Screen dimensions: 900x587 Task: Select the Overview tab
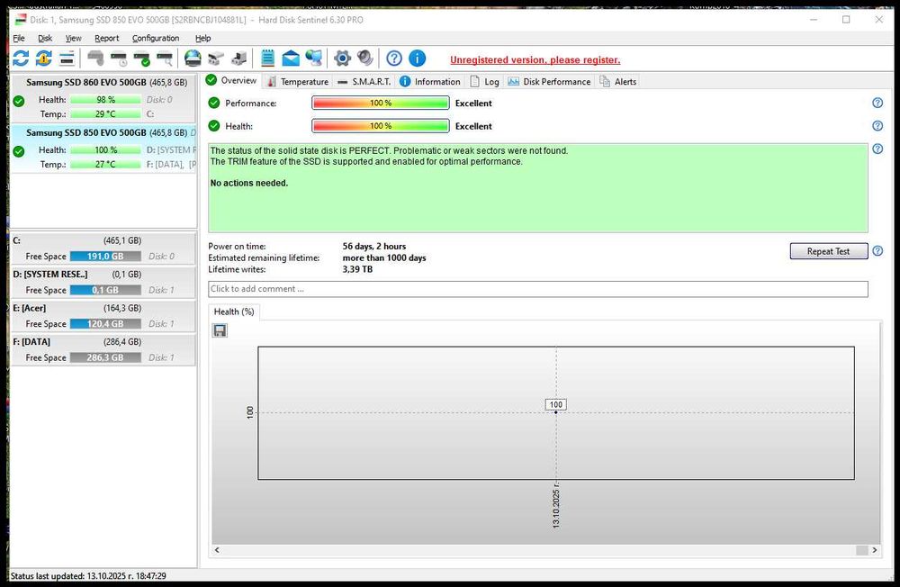(232, 80)
